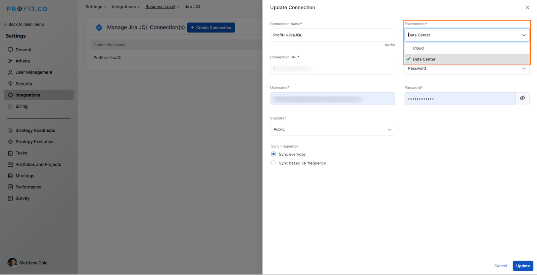Click the Password input field

460,99
